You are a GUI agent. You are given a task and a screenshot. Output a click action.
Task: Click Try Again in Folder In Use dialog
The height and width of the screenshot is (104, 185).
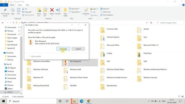[63, 49]
